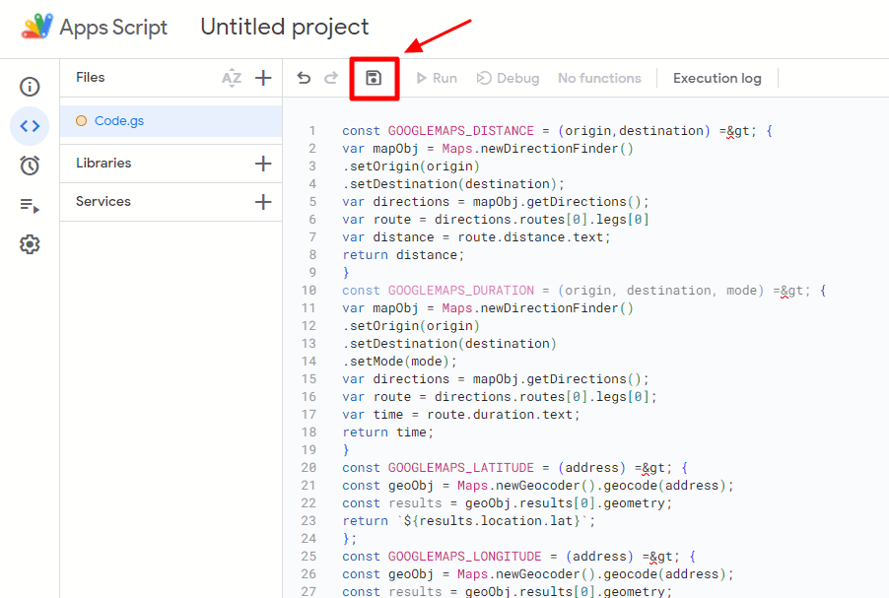Viewport: 889px width, 598px height.
Task: Rename the Untitled project title
Action: pyautogui.click(x=284, y=27)
